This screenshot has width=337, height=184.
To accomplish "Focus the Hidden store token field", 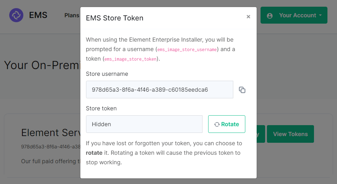I will (x=144, y=124).
